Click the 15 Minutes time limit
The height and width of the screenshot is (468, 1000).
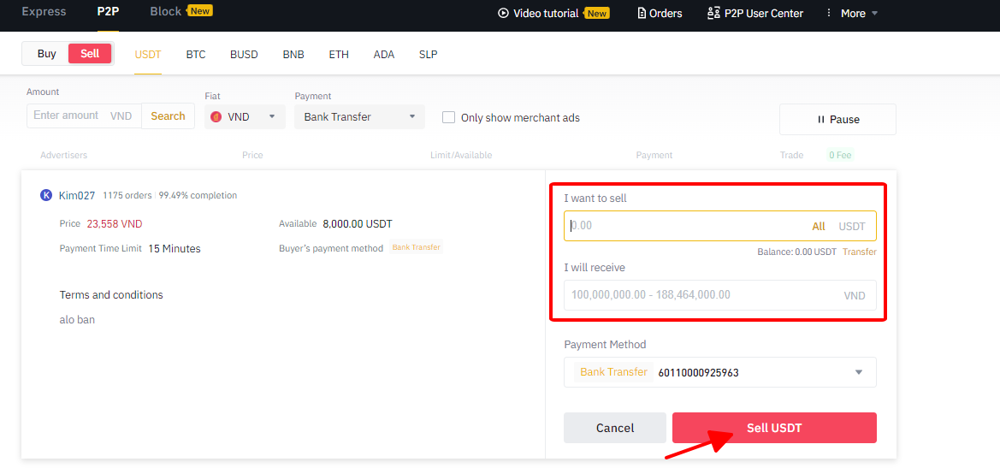(175, 249)
